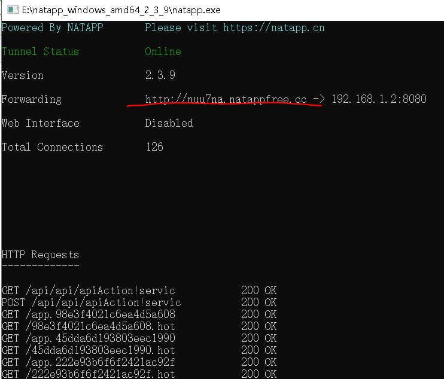444x379 pixels.
Task: Click the 'Powered By NATAPP' text
Action: [53, 27]
